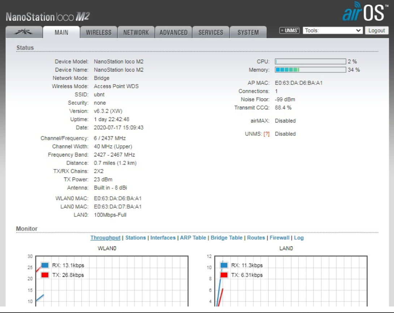Open the Stations monitor link
The width and height of the screenshot is (394, 313).
click(x=136, y=237)
